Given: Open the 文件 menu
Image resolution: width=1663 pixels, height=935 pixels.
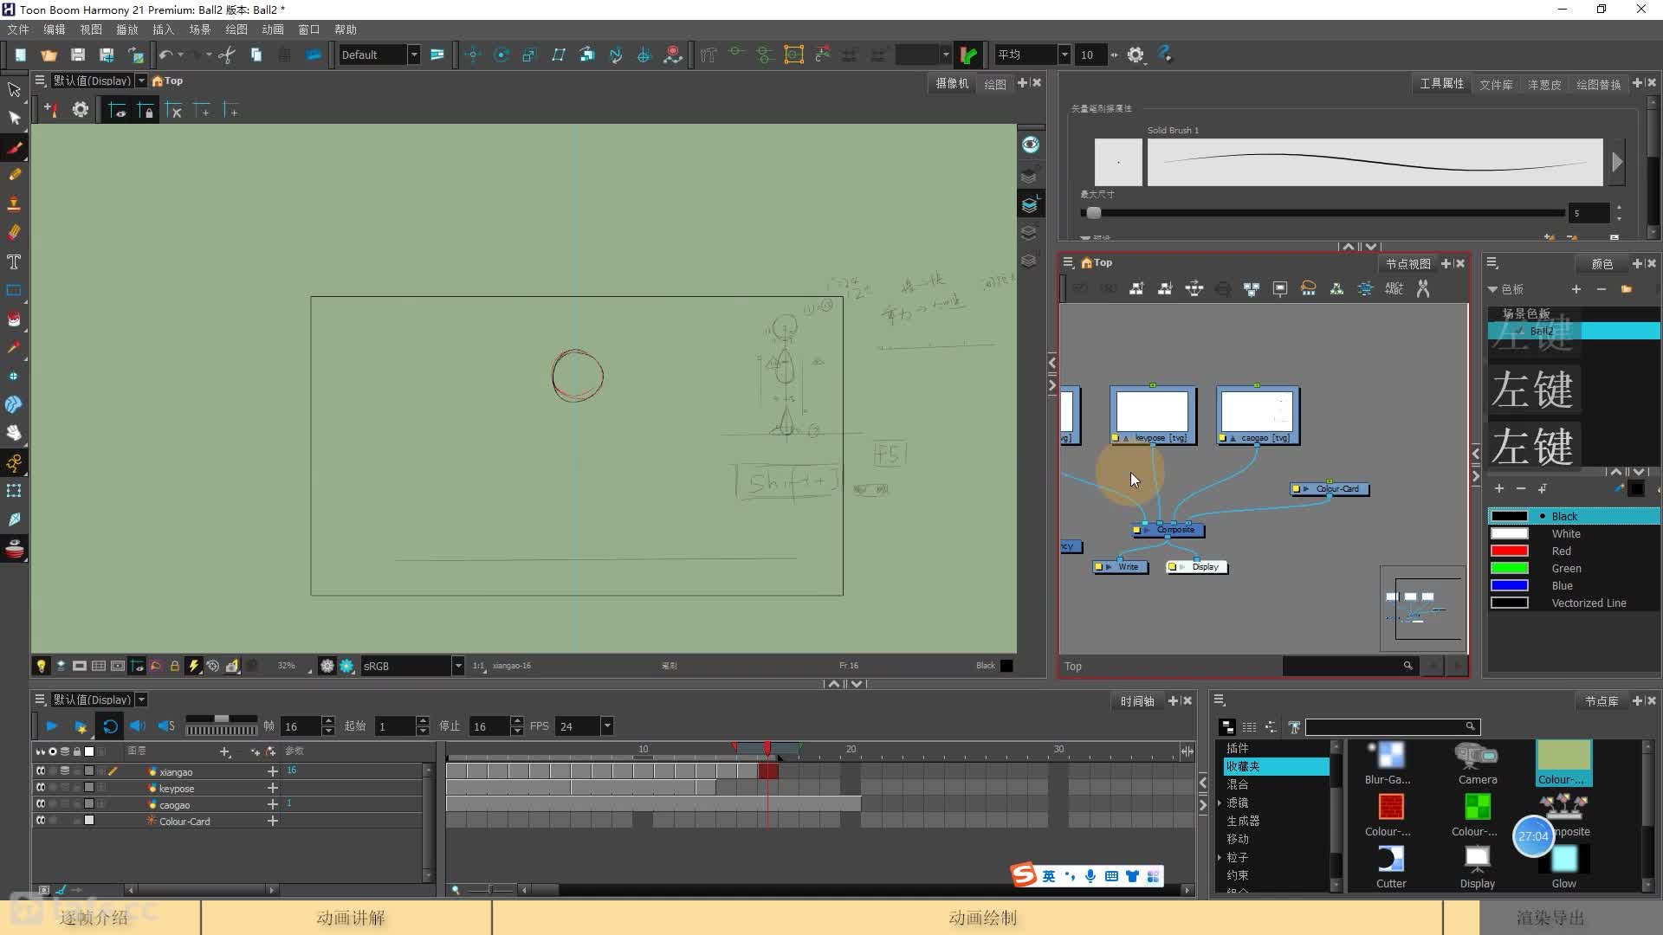Looking at the screenshot, I should click(18, 29).
